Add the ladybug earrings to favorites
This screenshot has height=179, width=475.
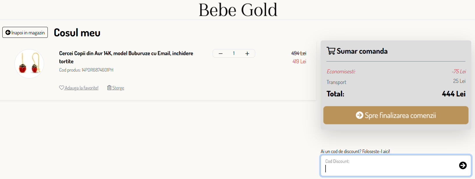(x=79, y=87)
